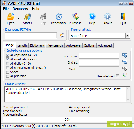
Task: Open the Type of attack dropdown
Action: [x=127, y=36]
